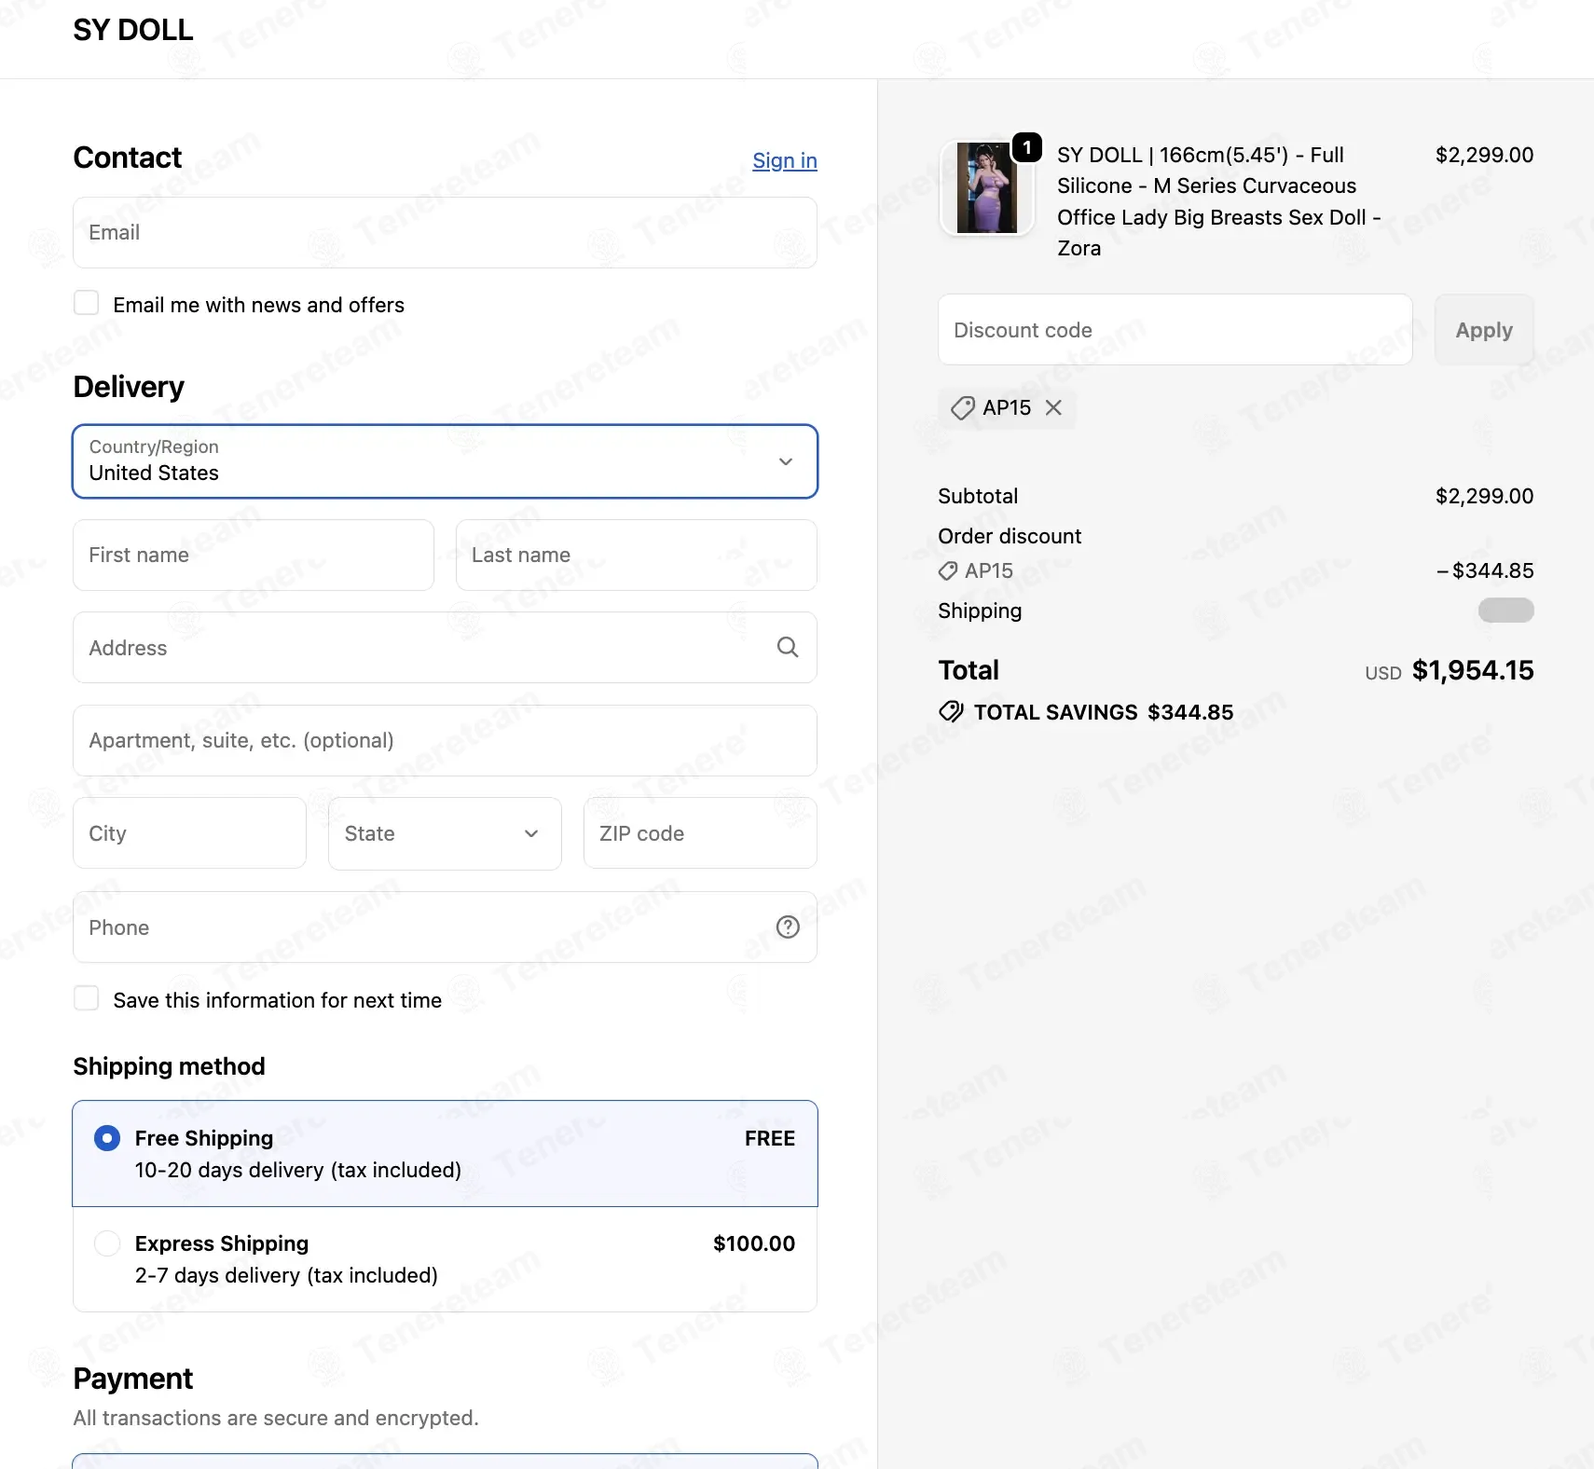Click the Total Savings tag icon
The width and height of the screenshot is (1594, 1469).
coord(951,712)
